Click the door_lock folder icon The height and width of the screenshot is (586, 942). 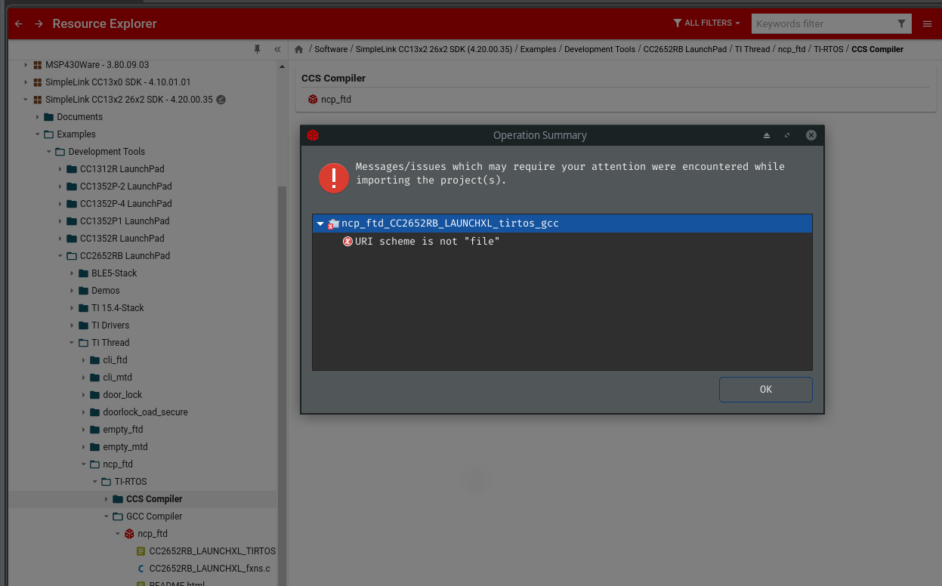point(95,395)
